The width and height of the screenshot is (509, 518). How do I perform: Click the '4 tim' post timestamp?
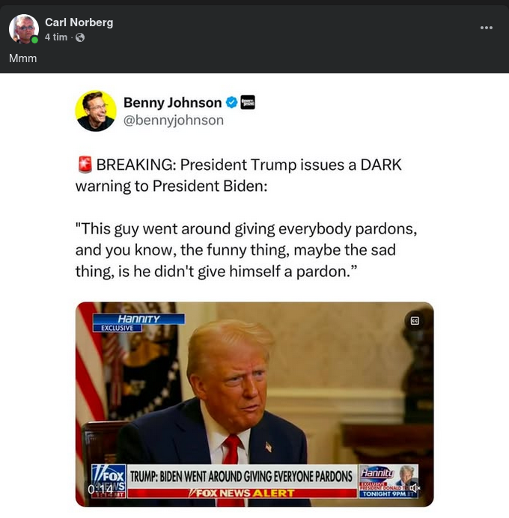[56, 37]
